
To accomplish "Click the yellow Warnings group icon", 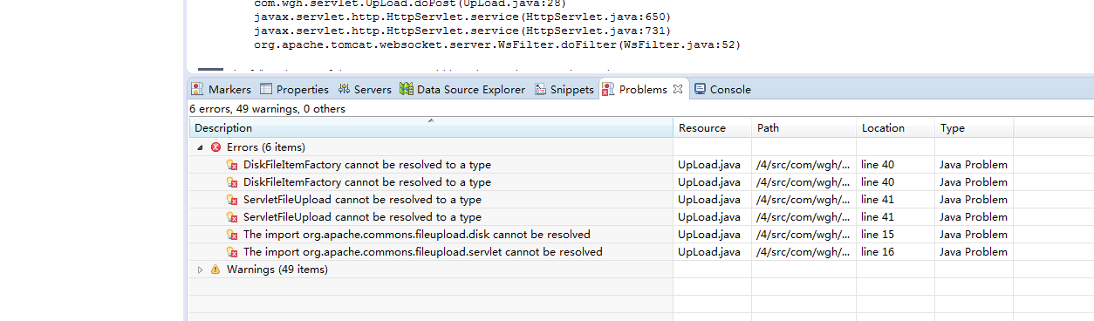I will click(x=215, y=270).
